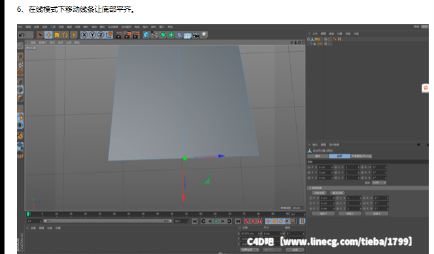Select the Live Selection arrow tool
Image resolution: width=434 pixels, height=254 pixels.
pyautogui.click(x=40, y=35)
